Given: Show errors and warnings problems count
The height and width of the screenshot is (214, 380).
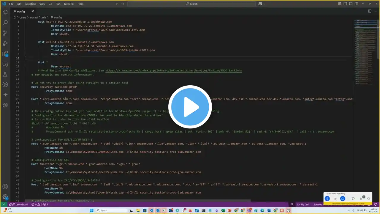Looking at the screenshot, I should point(40,204).
